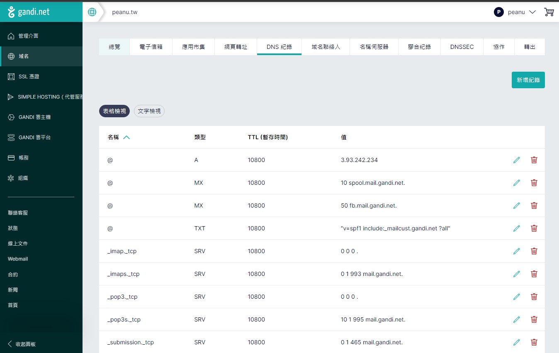The height and width of the screenshot is (353, 559).
Task: Switch to 表格檢視 view
Action: (x=114, y=111)
